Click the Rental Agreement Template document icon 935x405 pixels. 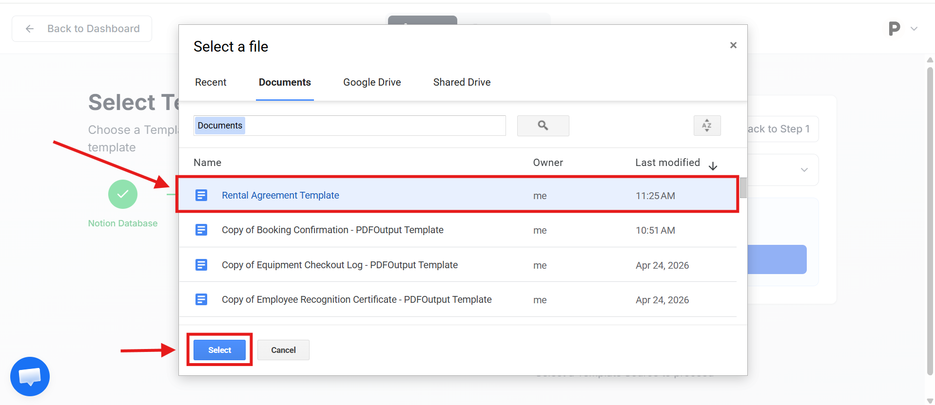click(x=201, y=195)
